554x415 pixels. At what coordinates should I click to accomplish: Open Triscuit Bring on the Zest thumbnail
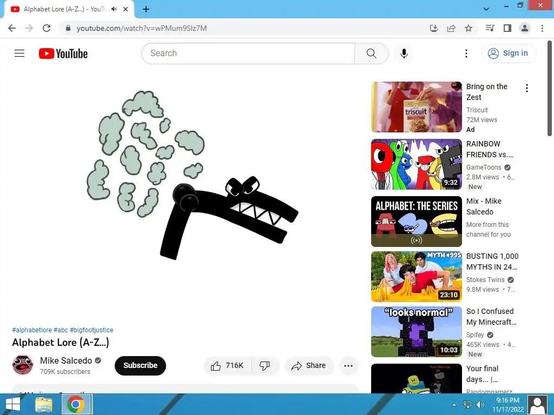[x=416, y=107]
